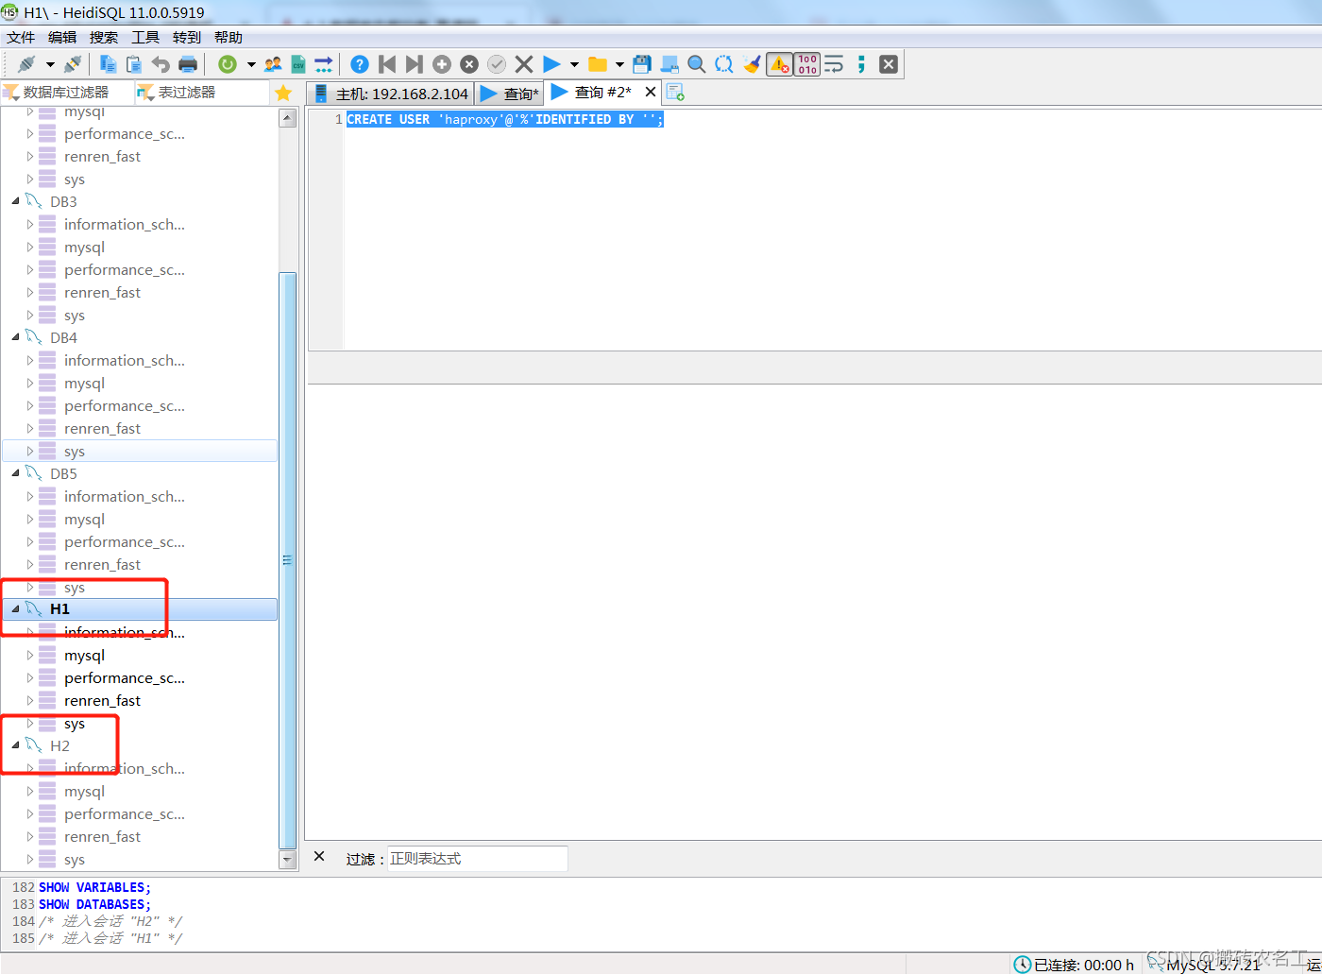Screen dimensions: 1322x975
Task: Click the replace text icon
Action: tap(724, 64)
